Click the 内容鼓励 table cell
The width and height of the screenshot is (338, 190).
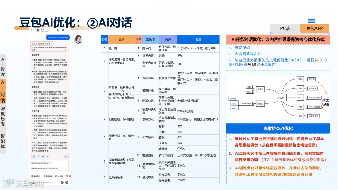click(150, 137)
